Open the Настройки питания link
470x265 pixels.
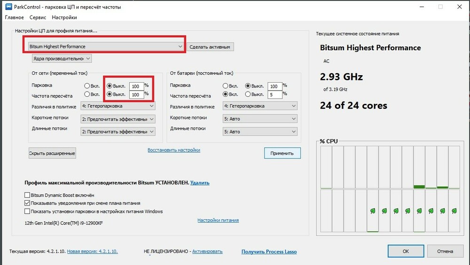tap(218, 220)
